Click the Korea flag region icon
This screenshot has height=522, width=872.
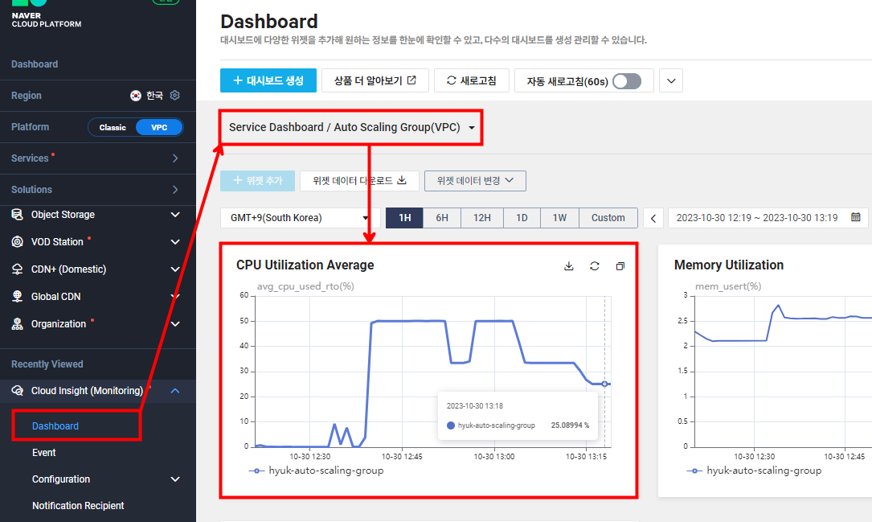136,96
